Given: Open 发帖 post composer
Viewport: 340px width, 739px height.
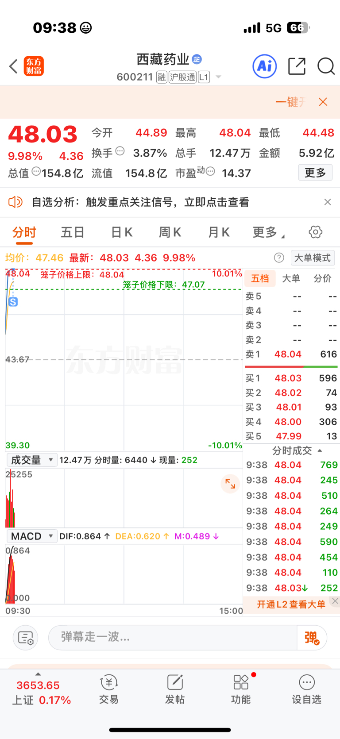Looking at the screenshot, I should 175,689.
